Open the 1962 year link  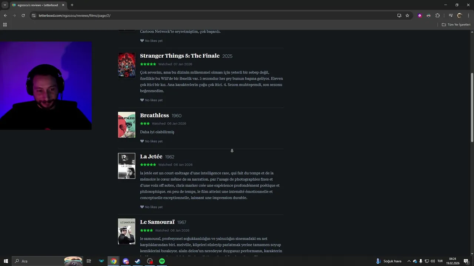point(170,157)
